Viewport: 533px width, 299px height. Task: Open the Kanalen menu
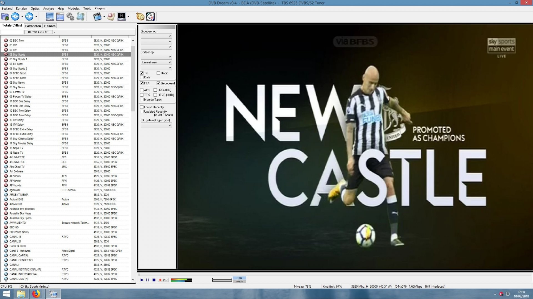(x=21, y=8)
